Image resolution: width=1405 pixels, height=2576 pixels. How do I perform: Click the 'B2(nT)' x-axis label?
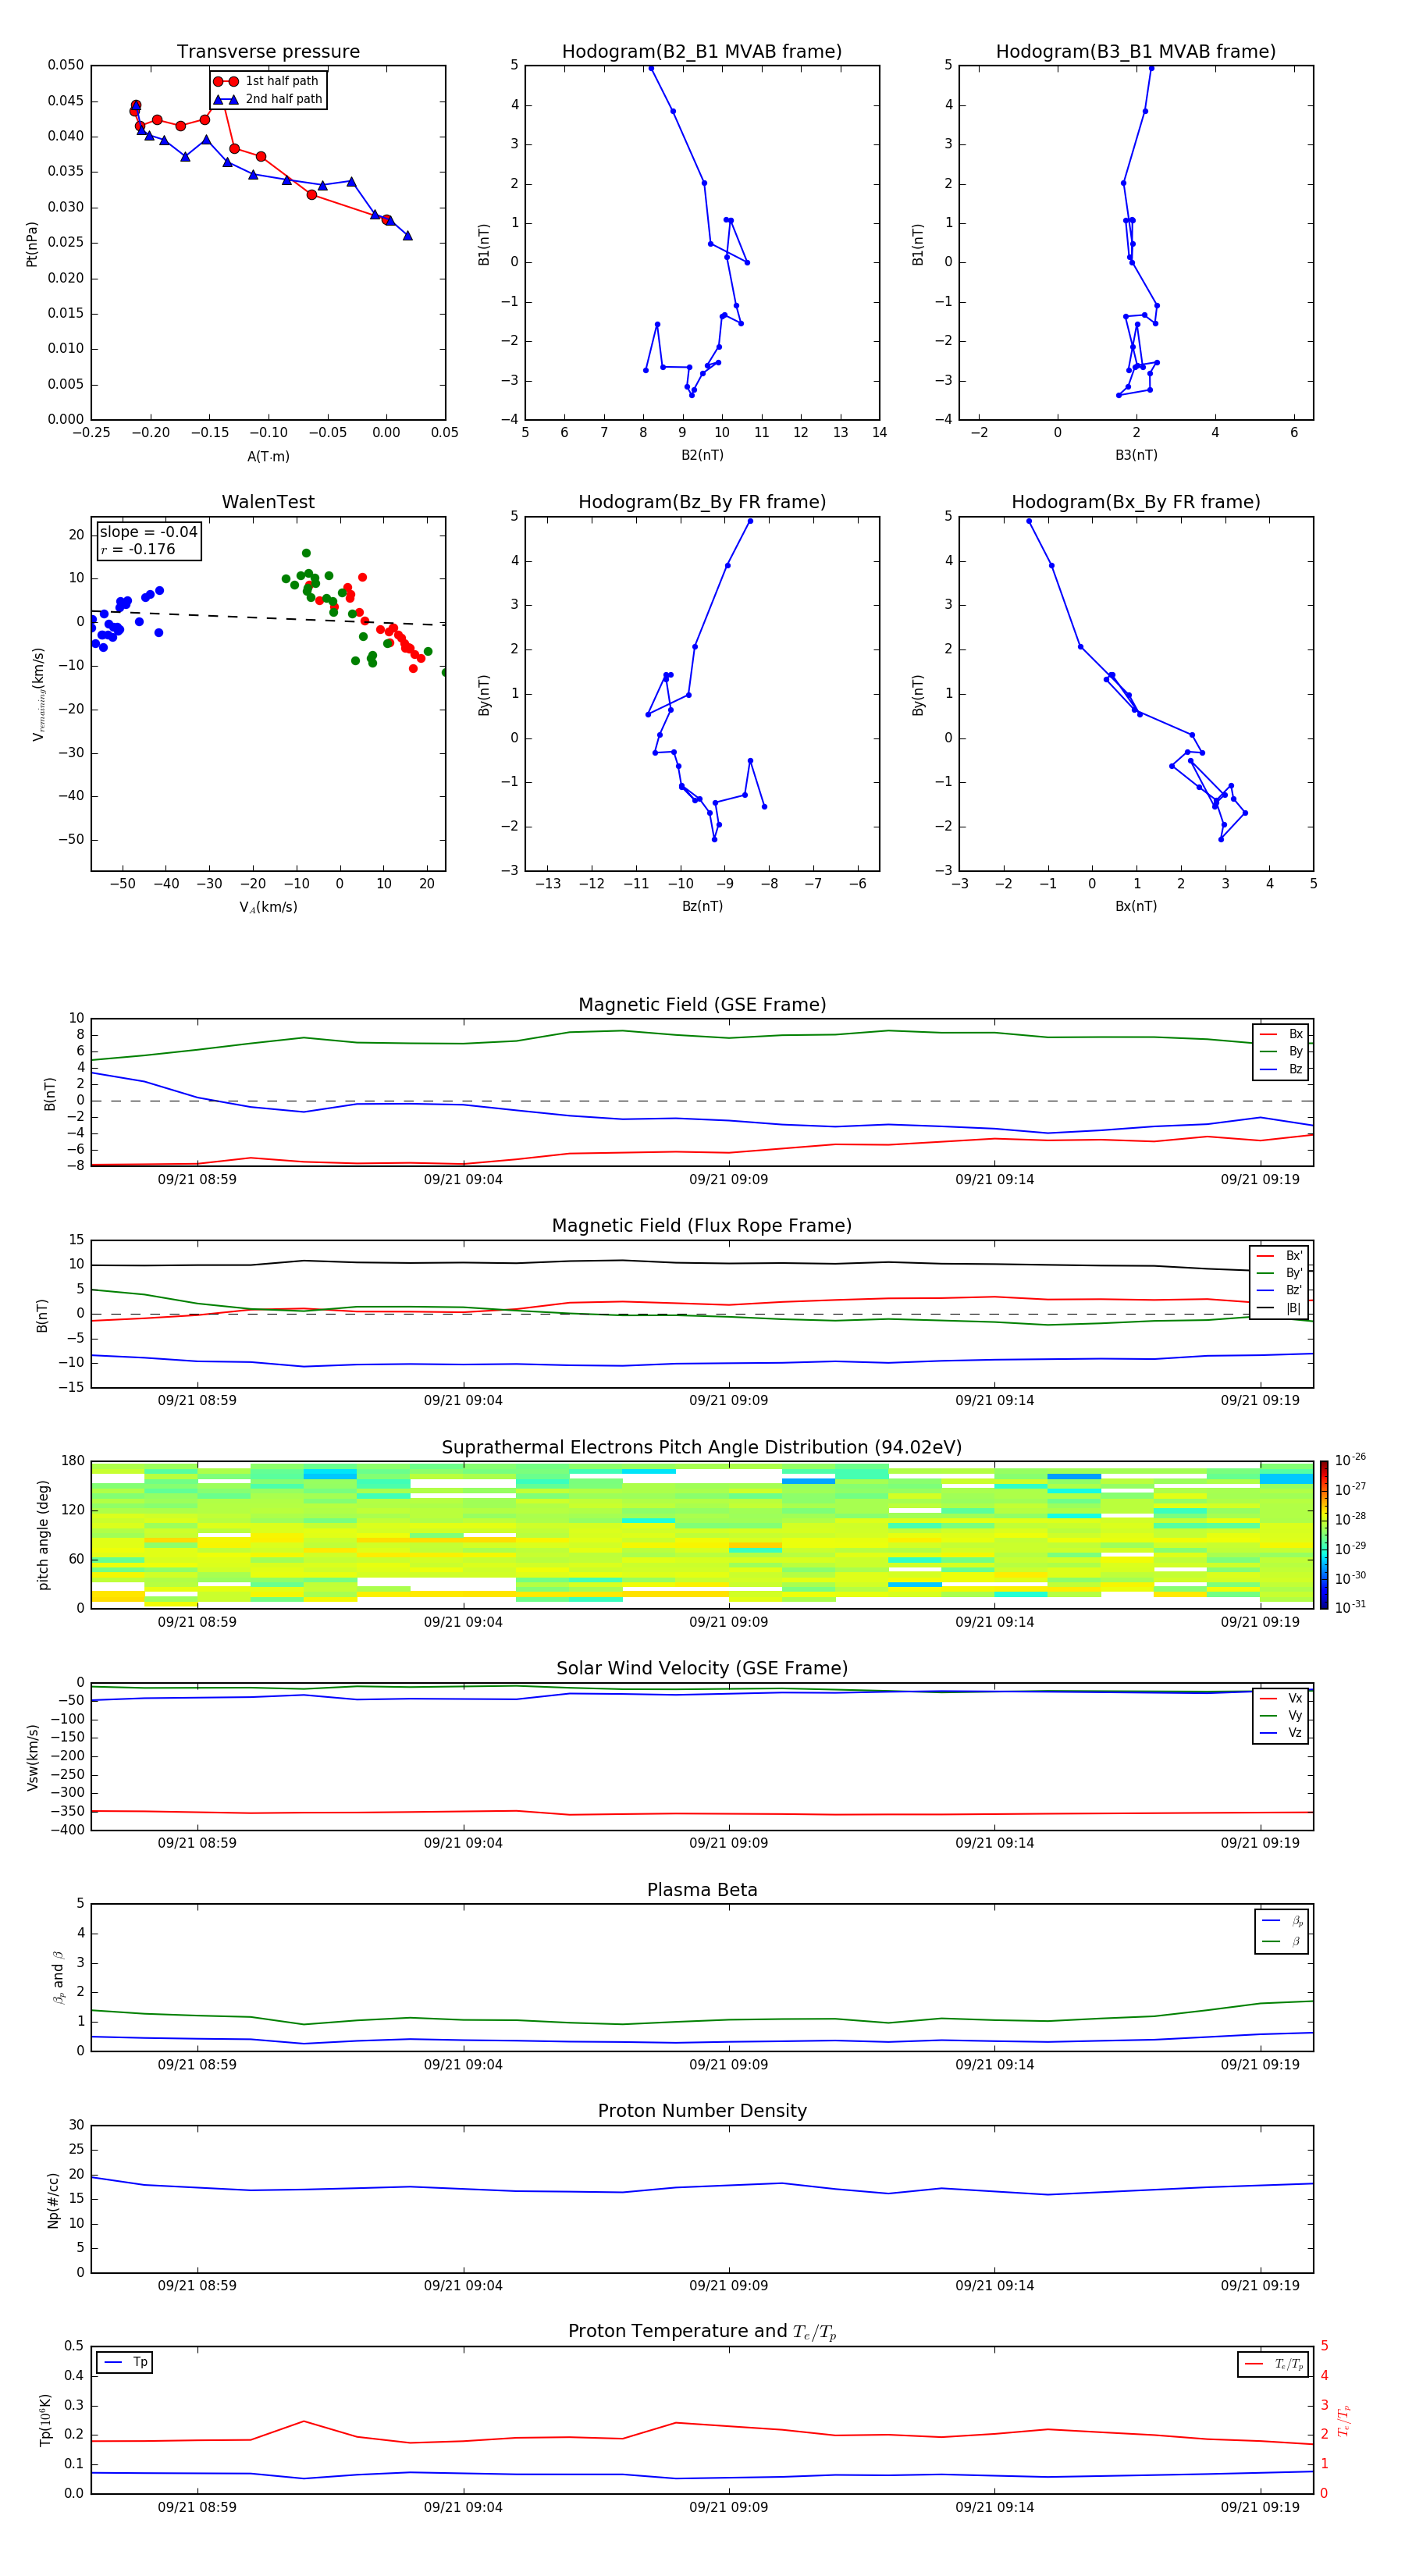(702, 455)
